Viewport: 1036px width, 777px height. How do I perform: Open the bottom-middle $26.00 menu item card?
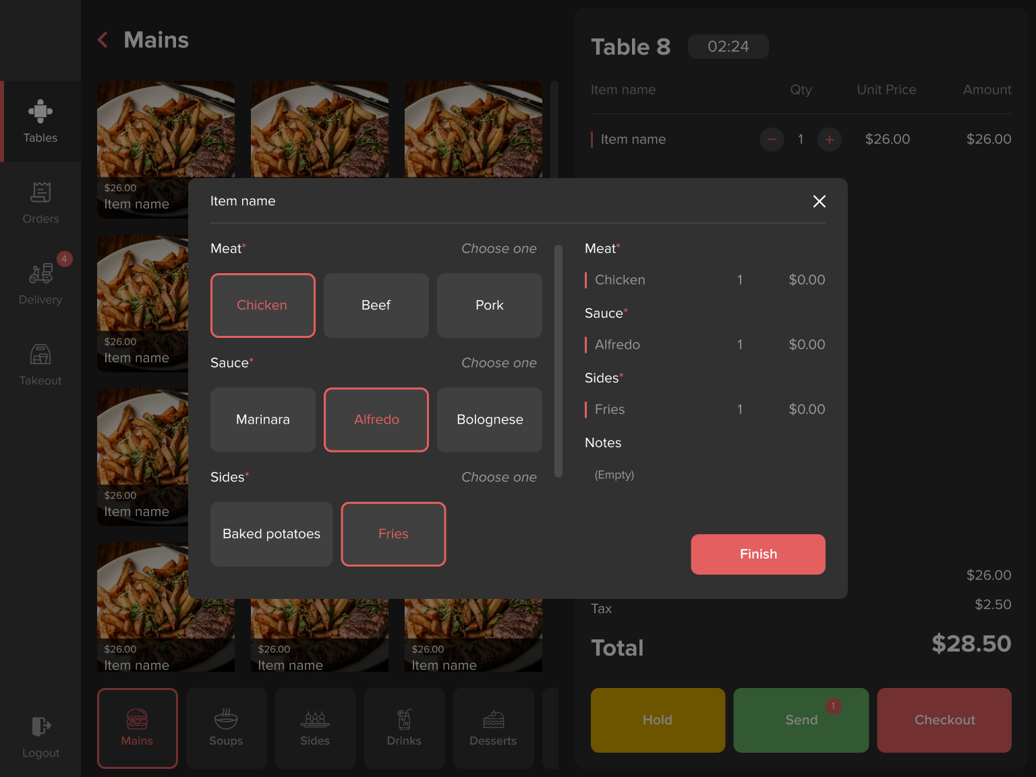[x=320, y=635]
